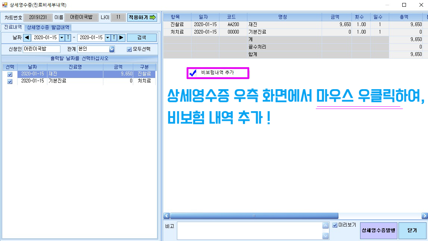The height and width of the screenshot is (241, 428).
Task: Click the 일자 column header
Action: (x=205, y=17)
